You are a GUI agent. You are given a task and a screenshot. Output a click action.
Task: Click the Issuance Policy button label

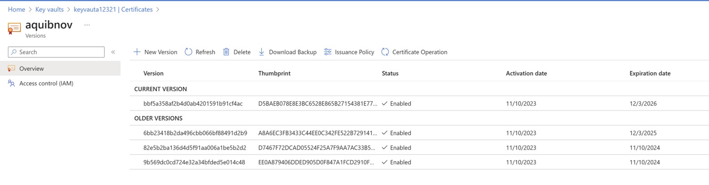tap(354, 52)
